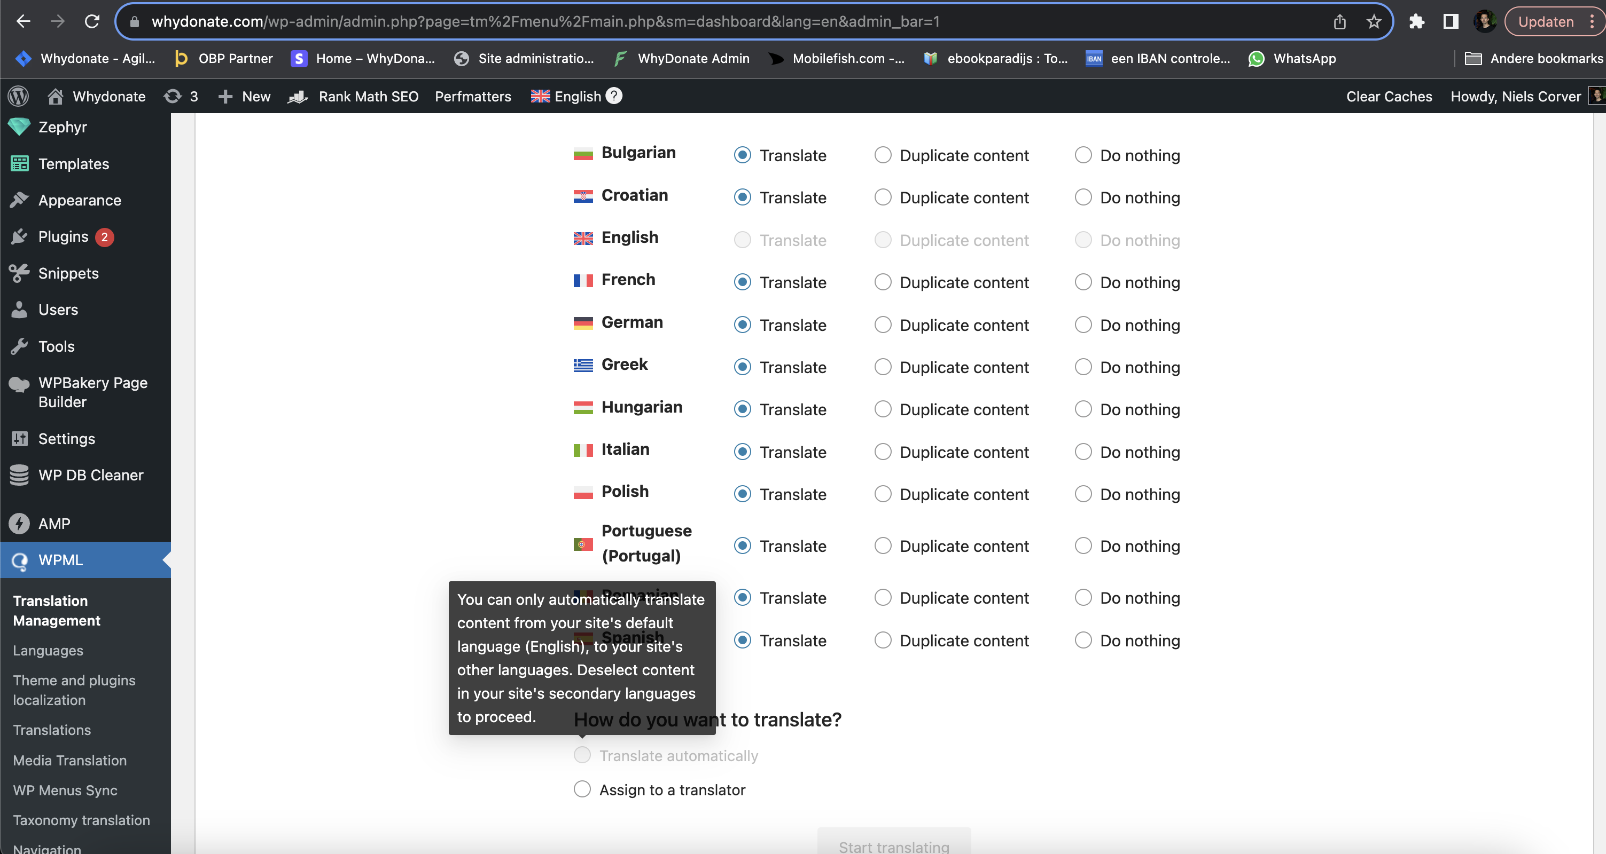The height and width of the screenshot is (854, 1606).
Task: Select Duplicate content for Portuguese (Portugal)
Action: [x=883, y=545]
